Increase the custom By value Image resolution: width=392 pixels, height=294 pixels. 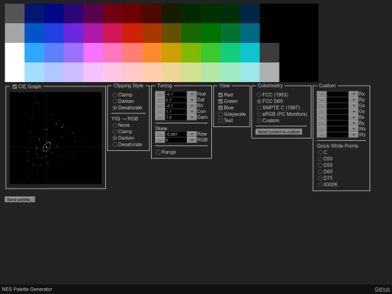click(354, 123)
